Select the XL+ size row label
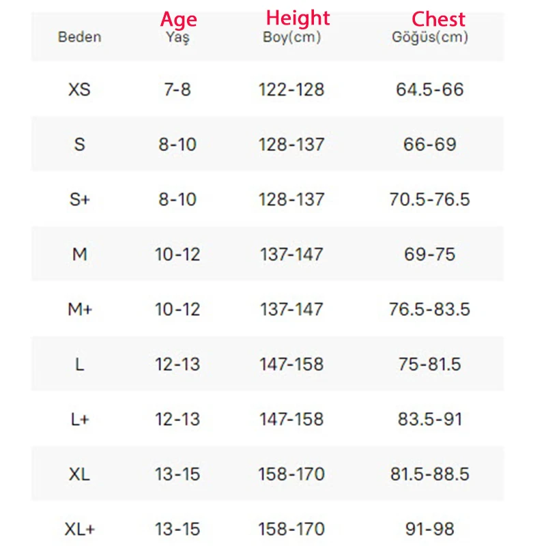 (x=80, y=530)
